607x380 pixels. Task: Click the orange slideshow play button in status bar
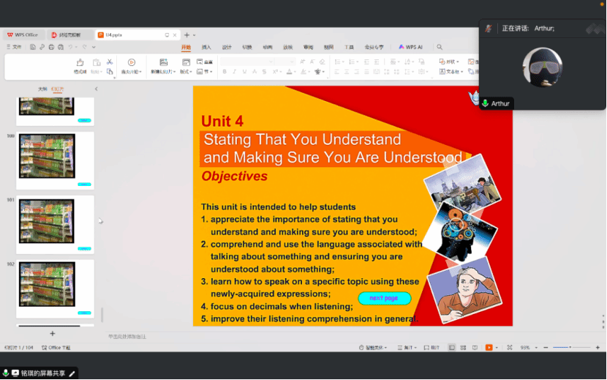click(x=489, y=347)
